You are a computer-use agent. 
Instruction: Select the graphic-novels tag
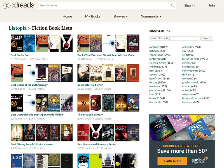[x=190, y=82]
